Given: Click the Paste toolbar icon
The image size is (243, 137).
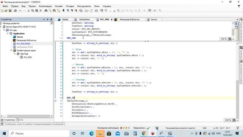Looking at the screenshot, I should 37,11.
